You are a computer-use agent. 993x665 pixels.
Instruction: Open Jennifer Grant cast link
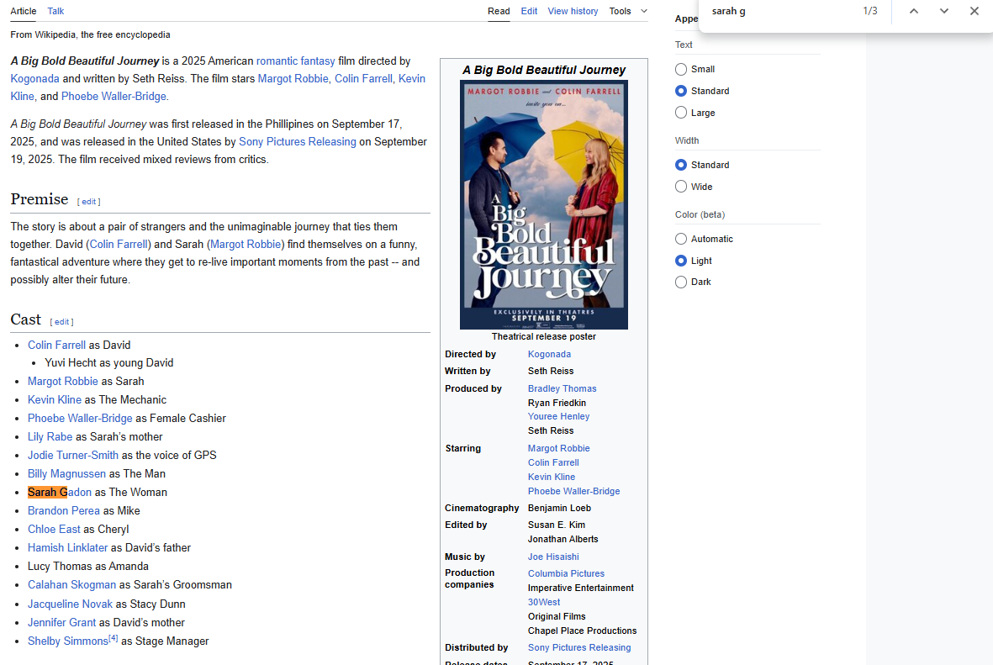(61, 623)
